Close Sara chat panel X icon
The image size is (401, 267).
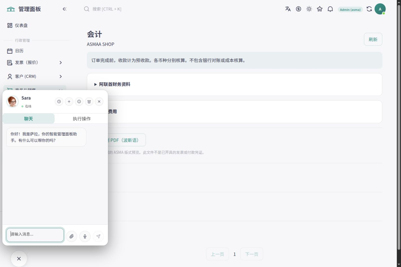[99, 101]
